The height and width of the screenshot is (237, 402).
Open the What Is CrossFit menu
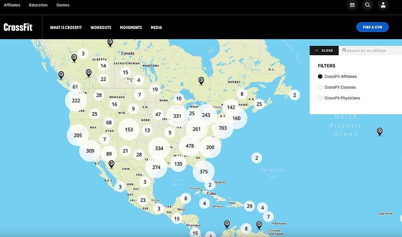tap(66, 27)
